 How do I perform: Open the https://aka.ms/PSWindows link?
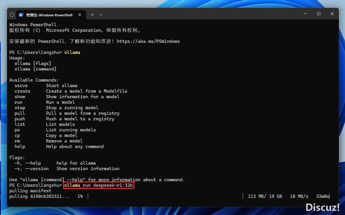[x=148, y=41]
